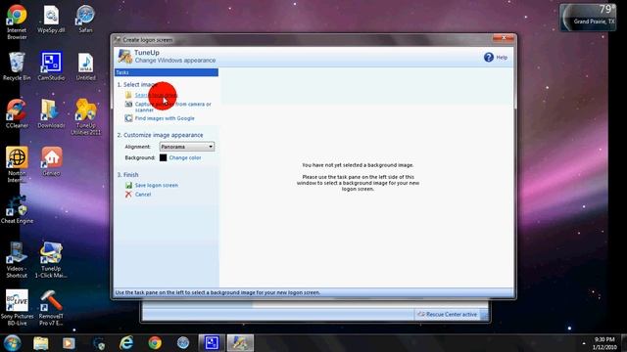Click the black Background color swatch
627x352 pixels.
[x=164, y=157]
